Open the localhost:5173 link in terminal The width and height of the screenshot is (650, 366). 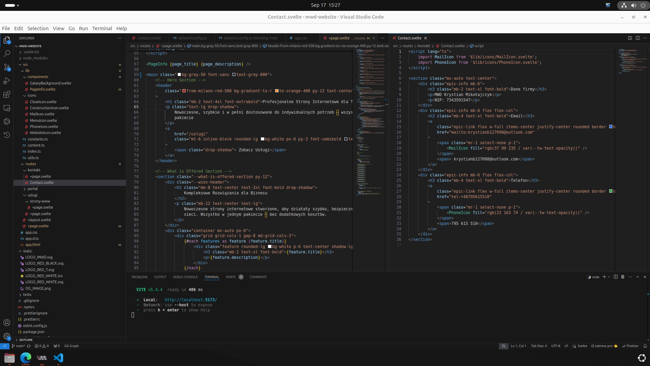190,300
